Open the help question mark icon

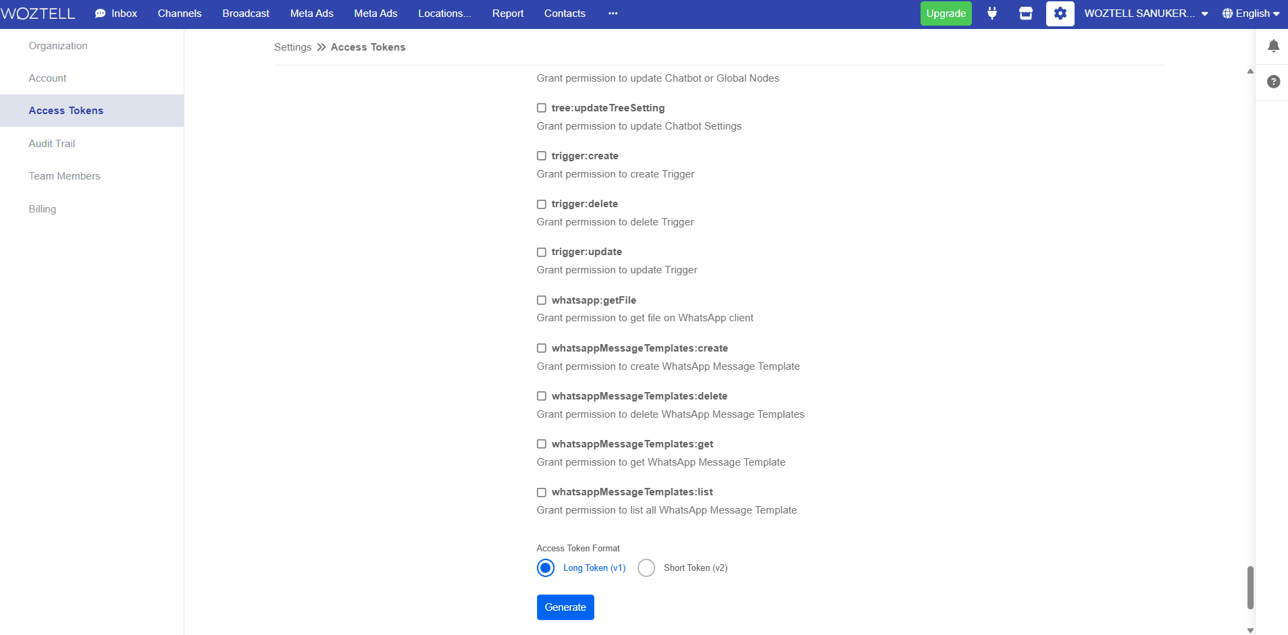coord(1273,82)
